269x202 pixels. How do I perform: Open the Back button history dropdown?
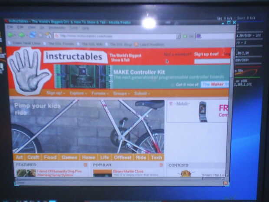(15, 35)
